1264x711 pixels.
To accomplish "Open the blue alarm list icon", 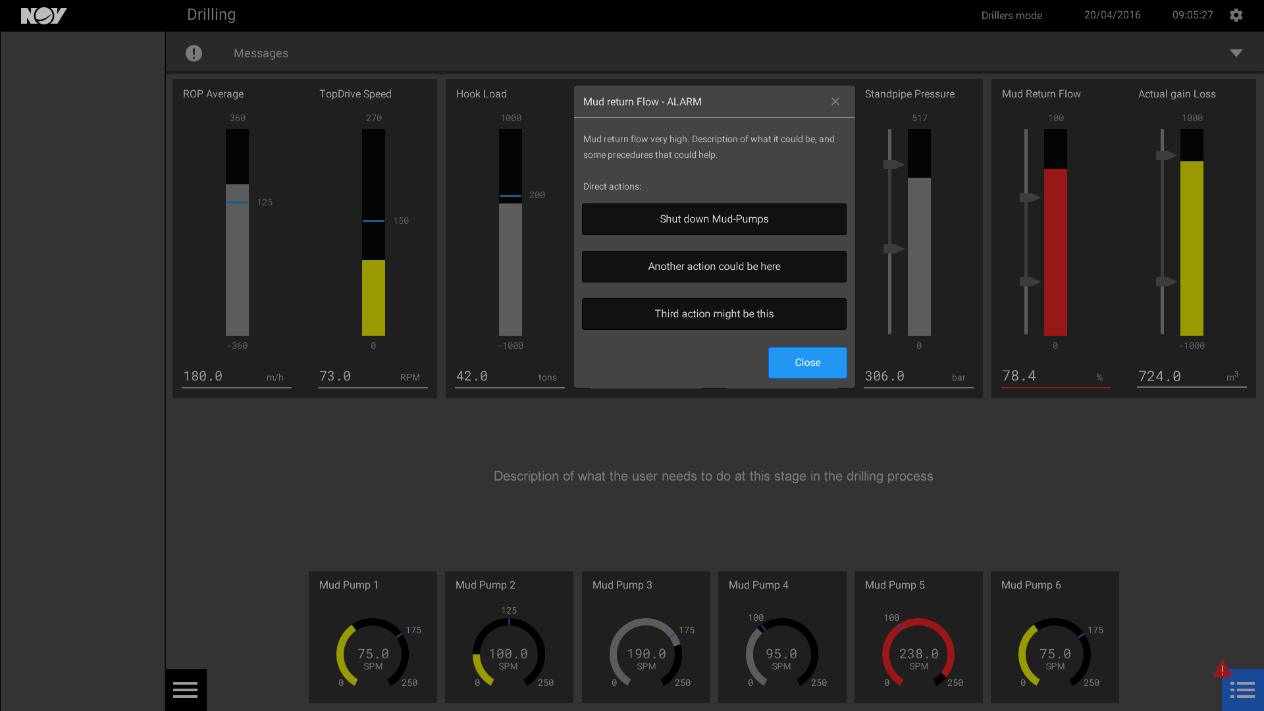I will coord(1243,690).
